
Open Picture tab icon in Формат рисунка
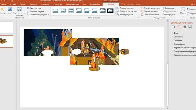(x=190, y=27)
